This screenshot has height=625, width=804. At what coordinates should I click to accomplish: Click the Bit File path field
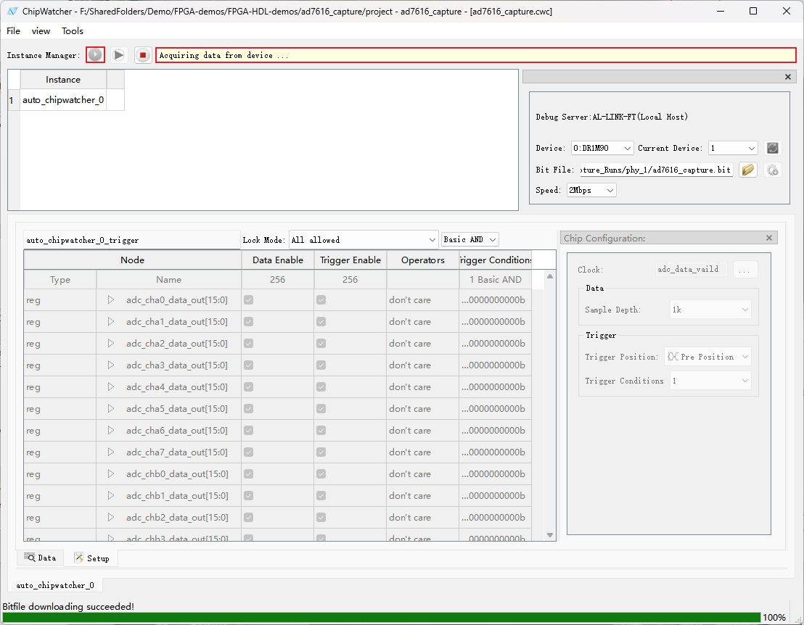point(656,170)
